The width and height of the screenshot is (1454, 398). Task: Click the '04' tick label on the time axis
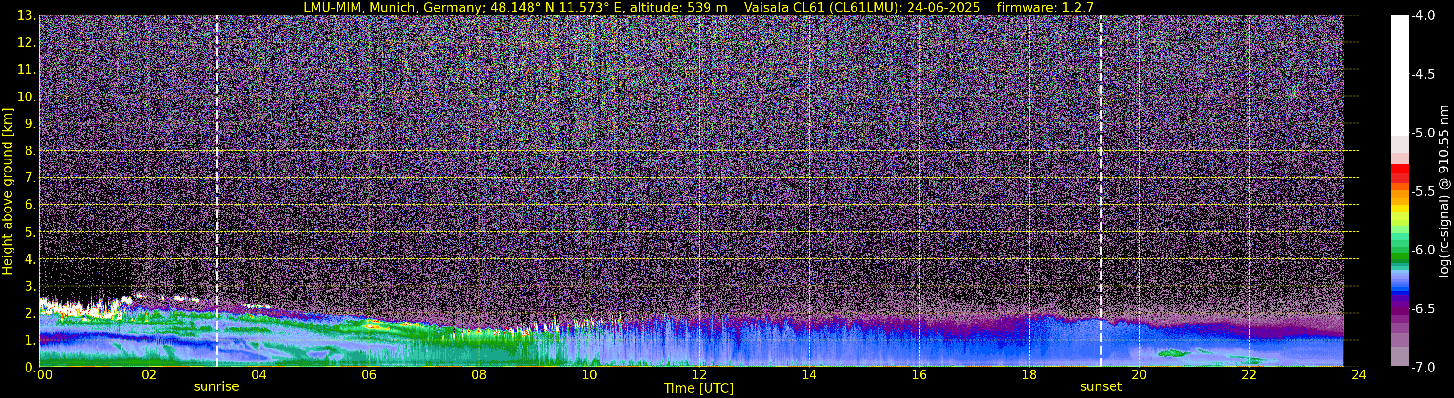tap(259, 375)
